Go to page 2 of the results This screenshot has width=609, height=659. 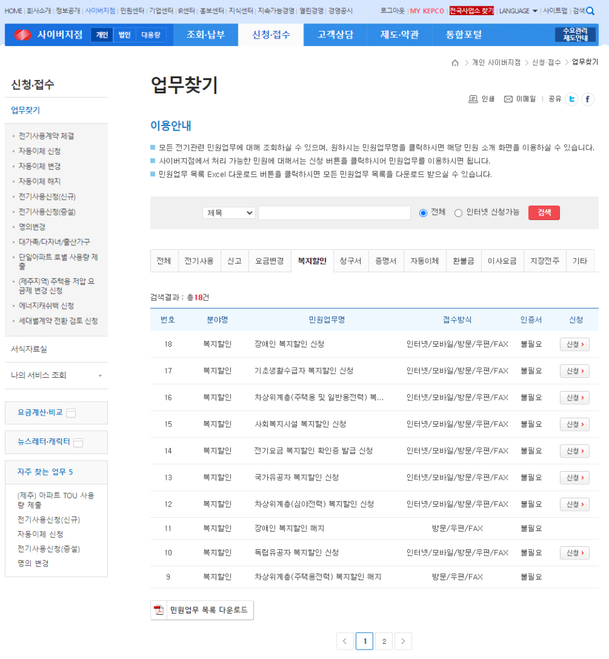[384, 641]
